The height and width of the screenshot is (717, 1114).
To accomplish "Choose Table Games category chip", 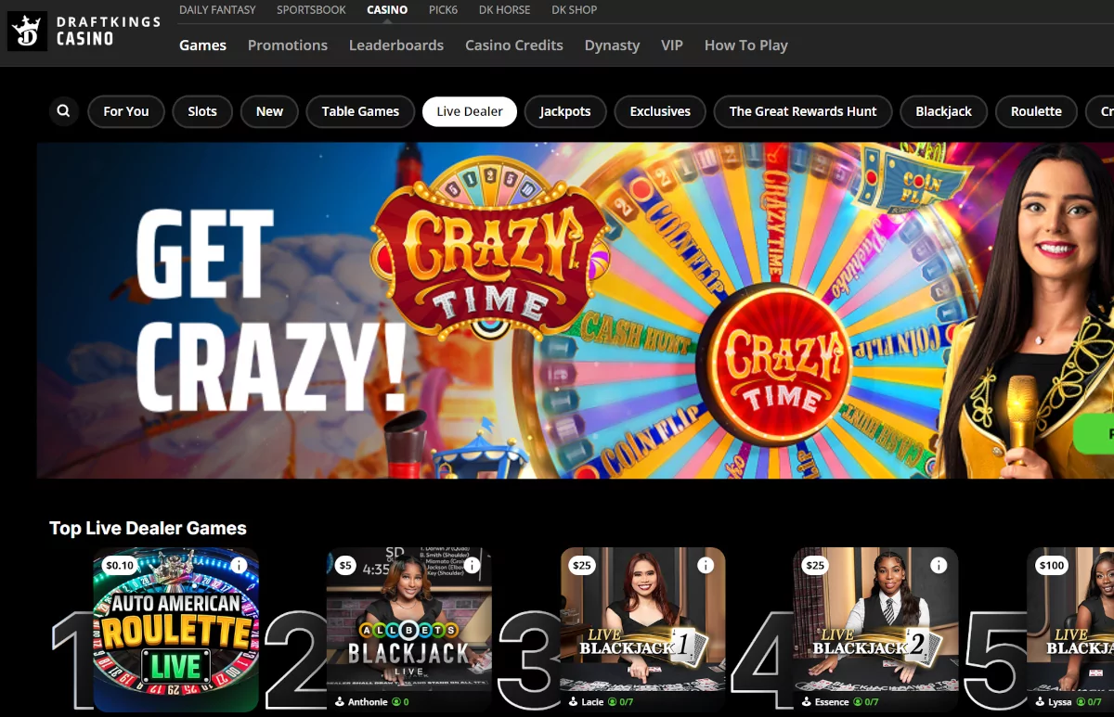I will tap(360, 111).
